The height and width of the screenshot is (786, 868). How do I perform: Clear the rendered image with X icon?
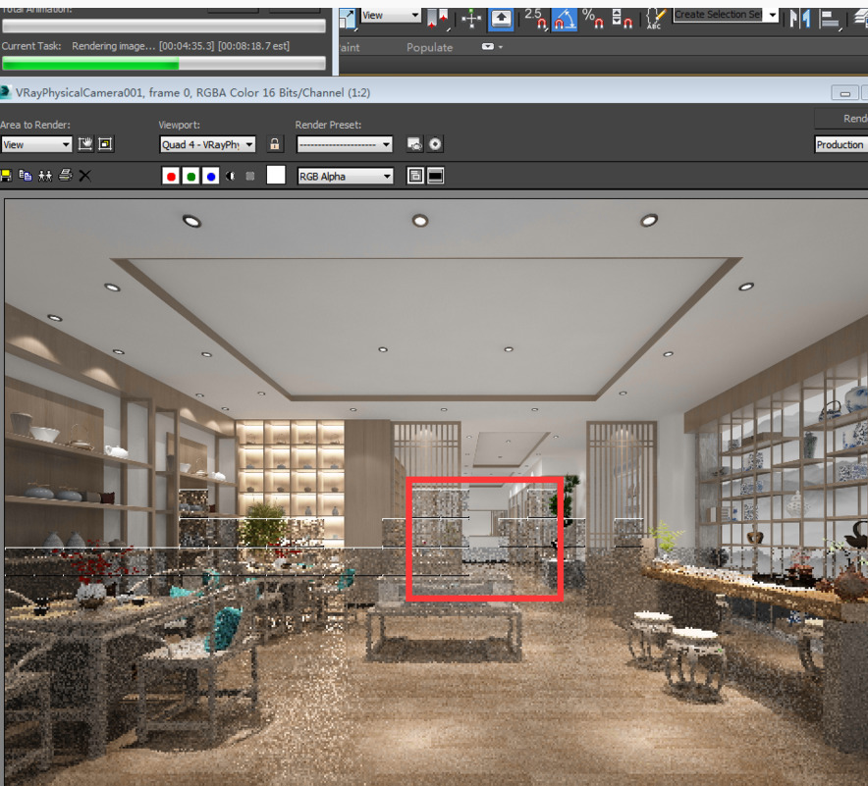pos(84,176)
